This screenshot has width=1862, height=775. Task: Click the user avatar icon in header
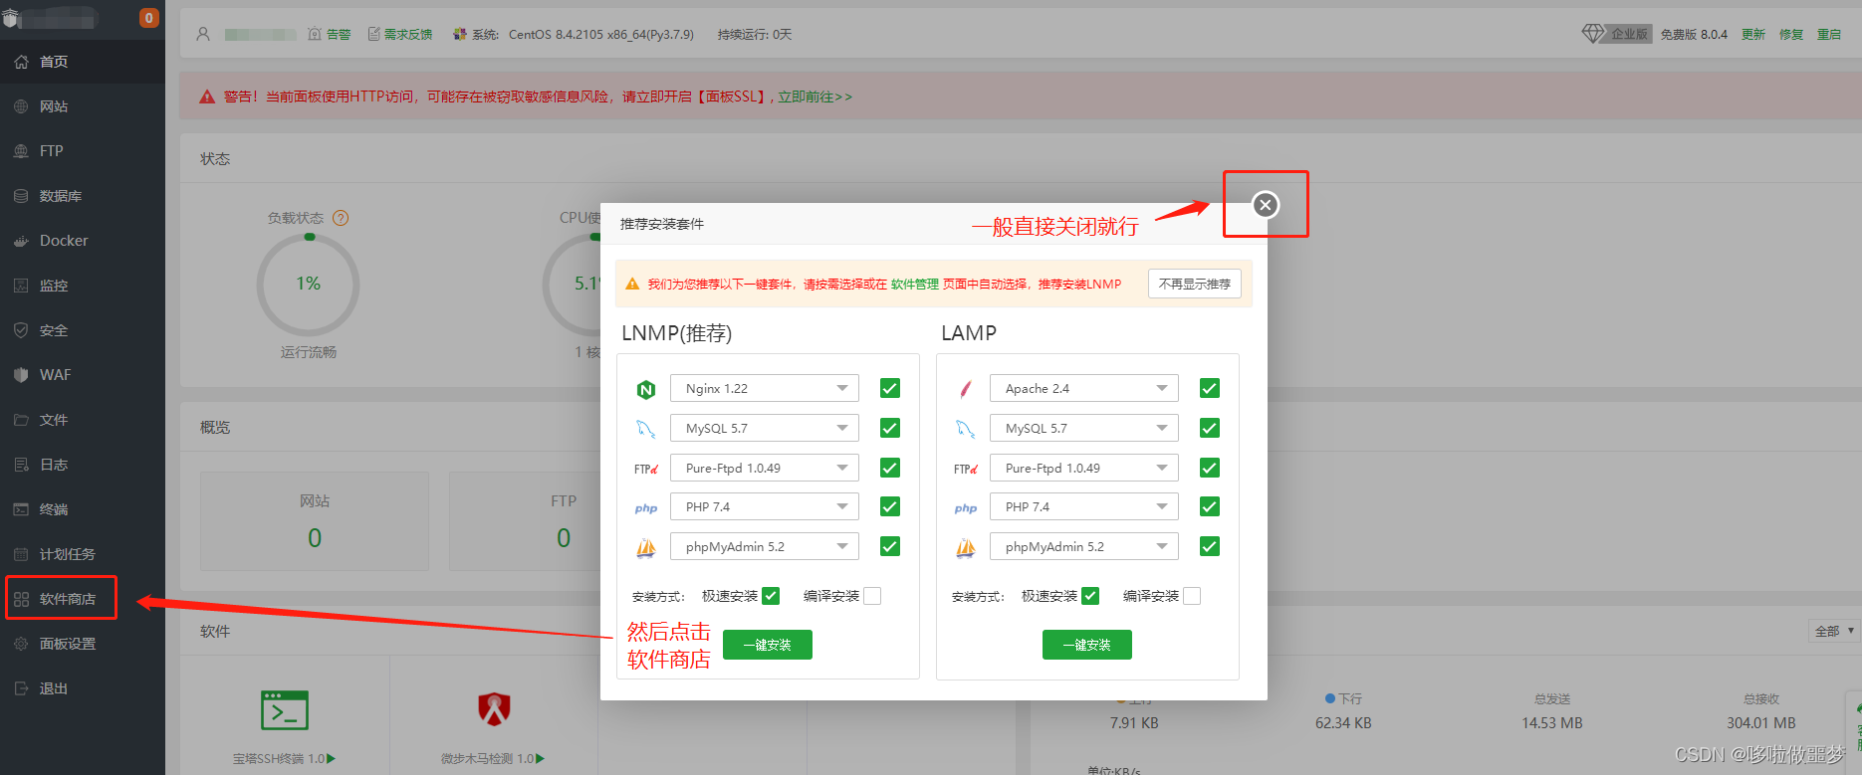tap(203, 34)
